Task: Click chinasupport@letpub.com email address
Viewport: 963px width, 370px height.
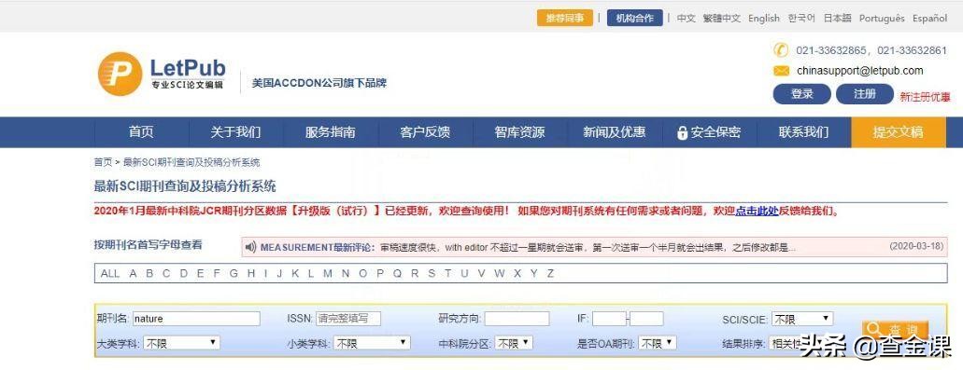Action: coord(860,71)
